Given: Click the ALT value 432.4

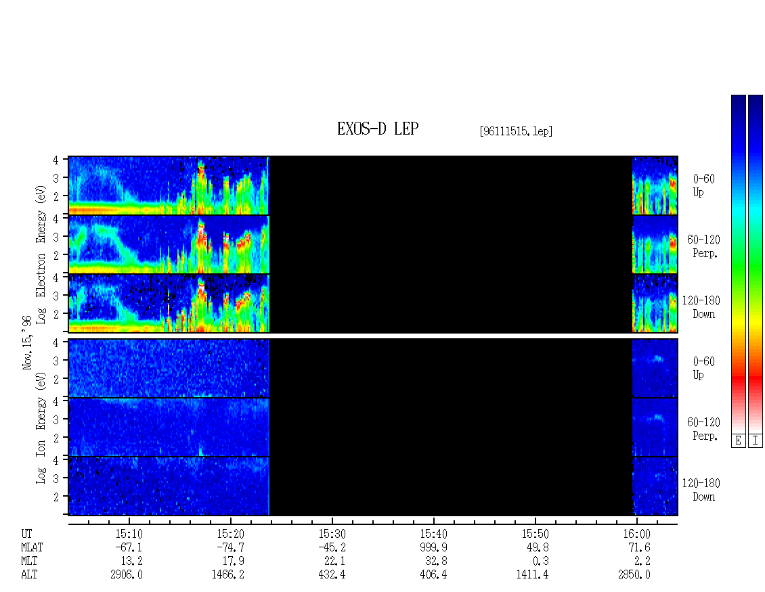Looking at the screenshot, I should tap(332, 575).
